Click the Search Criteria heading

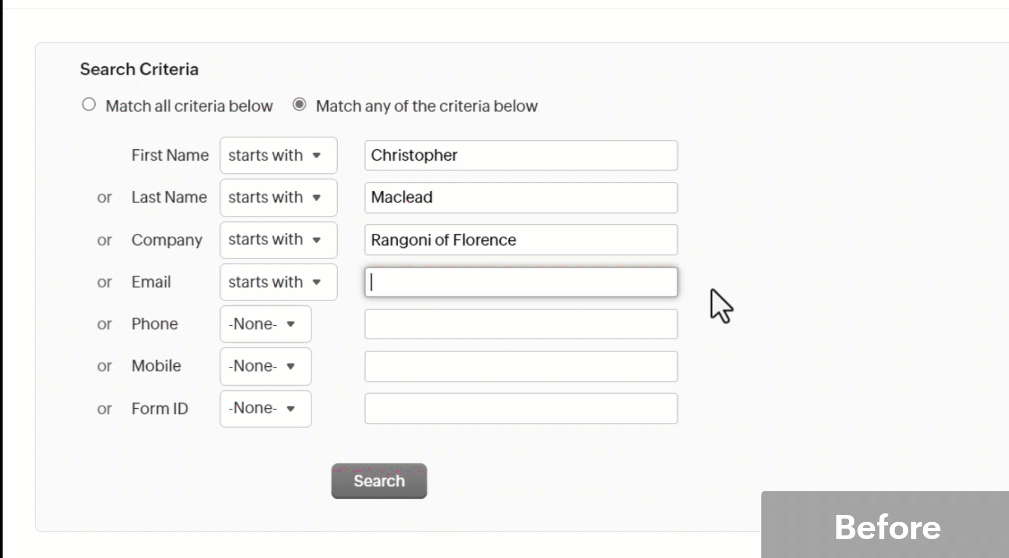[x=139, y=69]
